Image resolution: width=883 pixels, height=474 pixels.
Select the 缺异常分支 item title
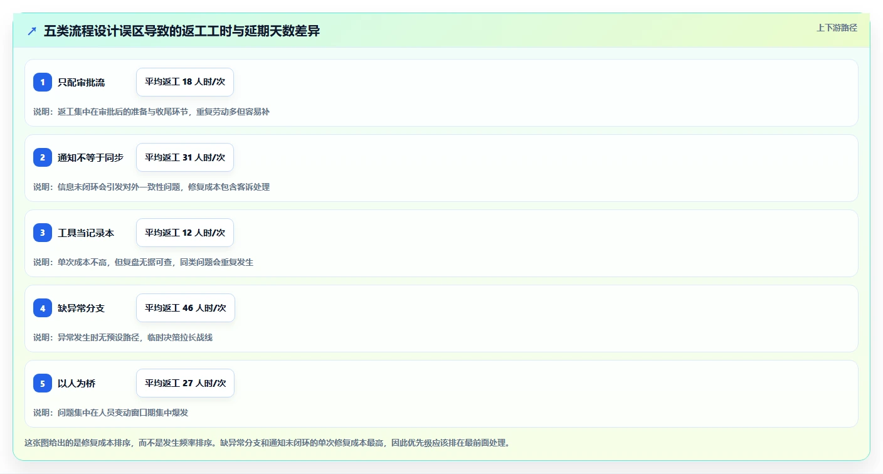tap(81, 308)
